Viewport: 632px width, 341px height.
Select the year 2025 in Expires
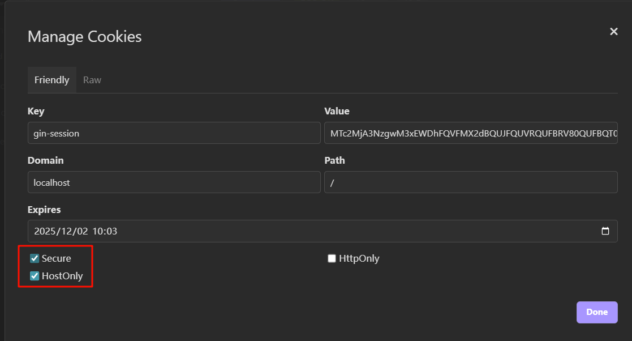(45, 231)
